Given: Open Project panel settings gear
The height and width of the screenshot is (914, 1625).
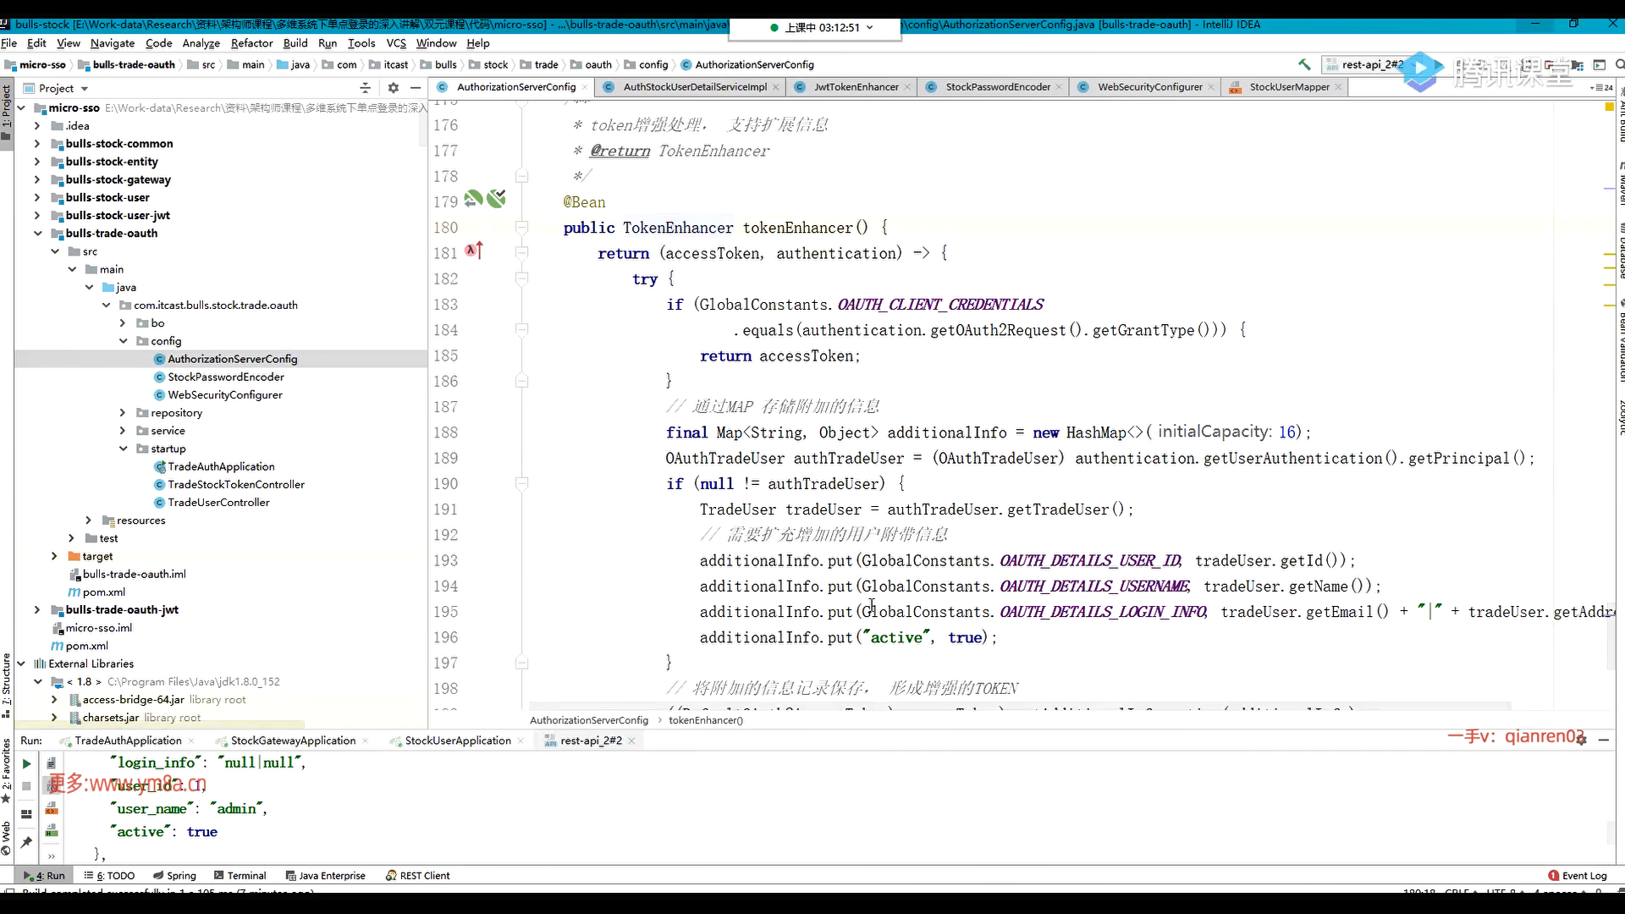Looking at the screenshot, I should (x=393, y=88).
